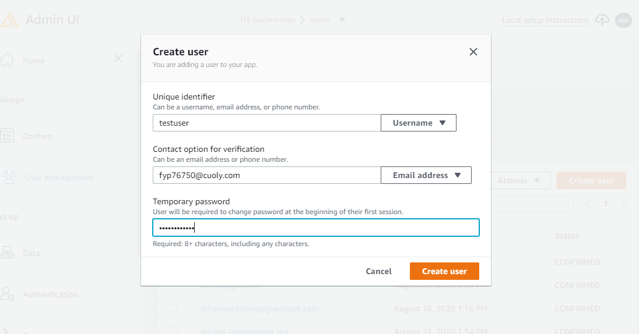Go to next page of users

pos(623,204)
